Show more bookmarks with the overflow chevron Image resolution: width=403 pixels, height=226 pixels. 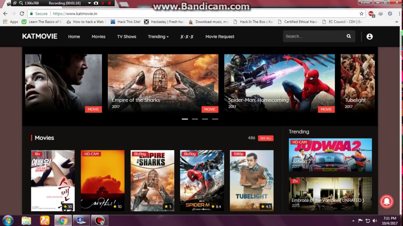(397, 22)
